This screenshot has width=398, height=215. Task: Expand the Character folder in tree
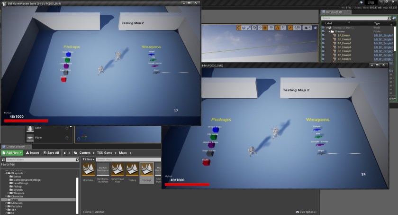point(6,196)
